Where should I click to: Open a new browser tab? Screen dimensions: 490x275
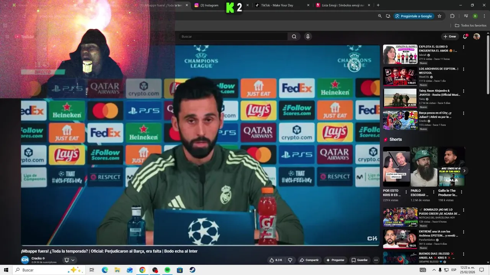378,5
